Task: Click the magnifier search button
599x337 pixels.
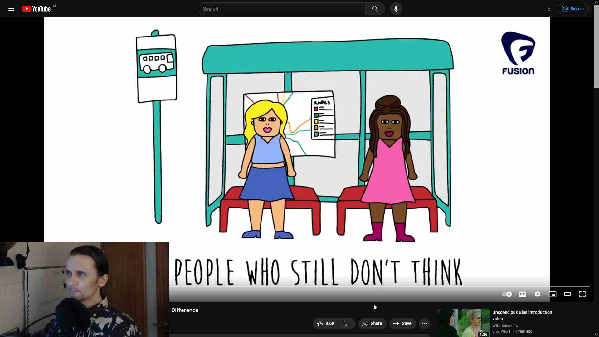Action: tap(375, 9)
